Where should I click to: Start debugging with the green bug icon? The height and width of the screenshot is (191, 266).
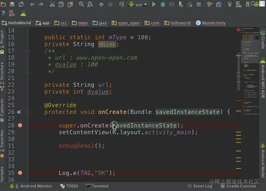[163, 4]
